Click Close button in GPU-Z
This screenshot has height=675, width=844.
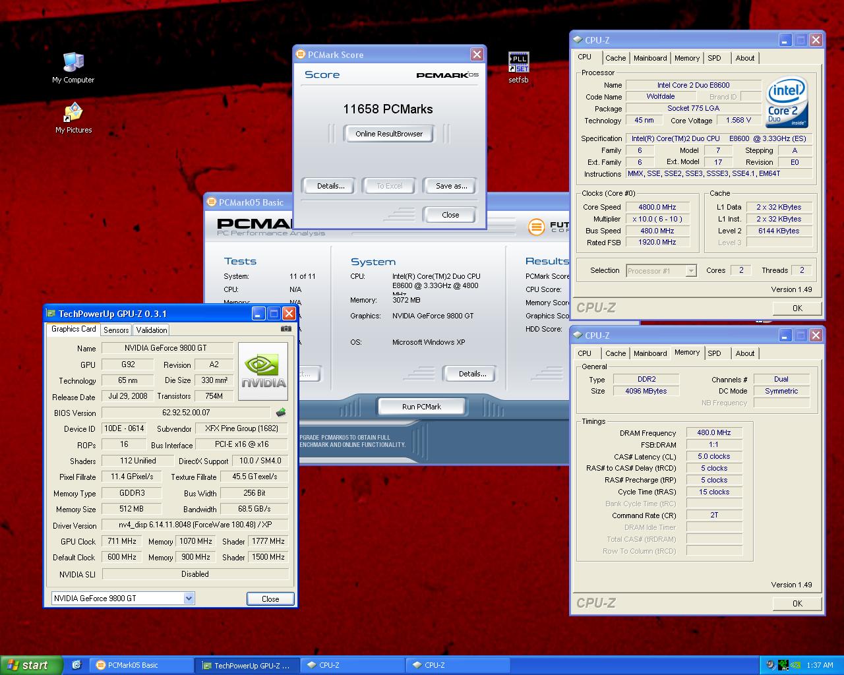point(270,599)
